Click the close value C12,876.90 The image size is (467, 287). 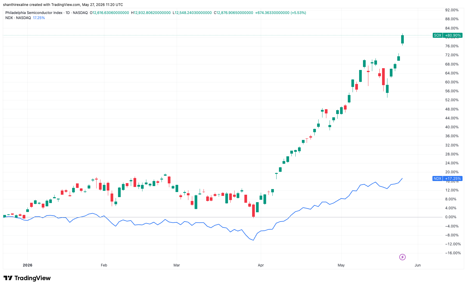pos(233,13)
